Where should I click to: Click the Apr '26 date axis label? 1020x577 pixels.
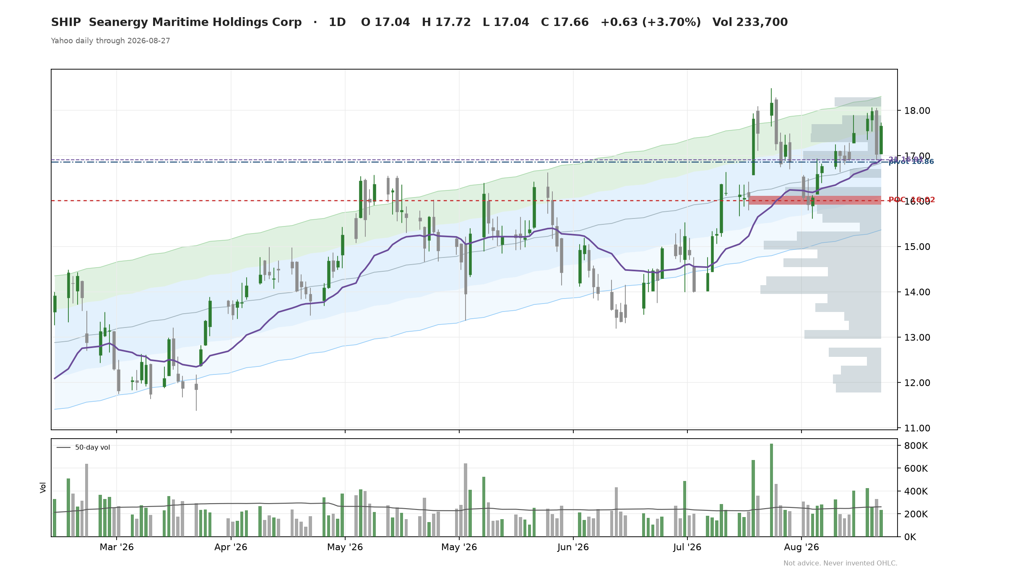(231, 547)
